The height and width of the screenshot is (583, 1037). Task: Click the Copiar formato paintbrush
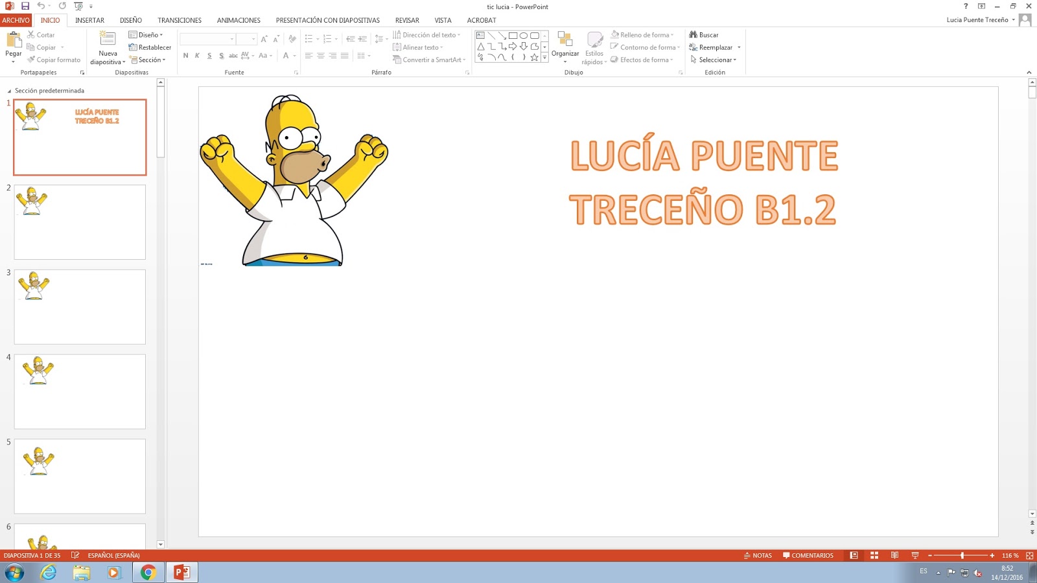coord(54,60)
